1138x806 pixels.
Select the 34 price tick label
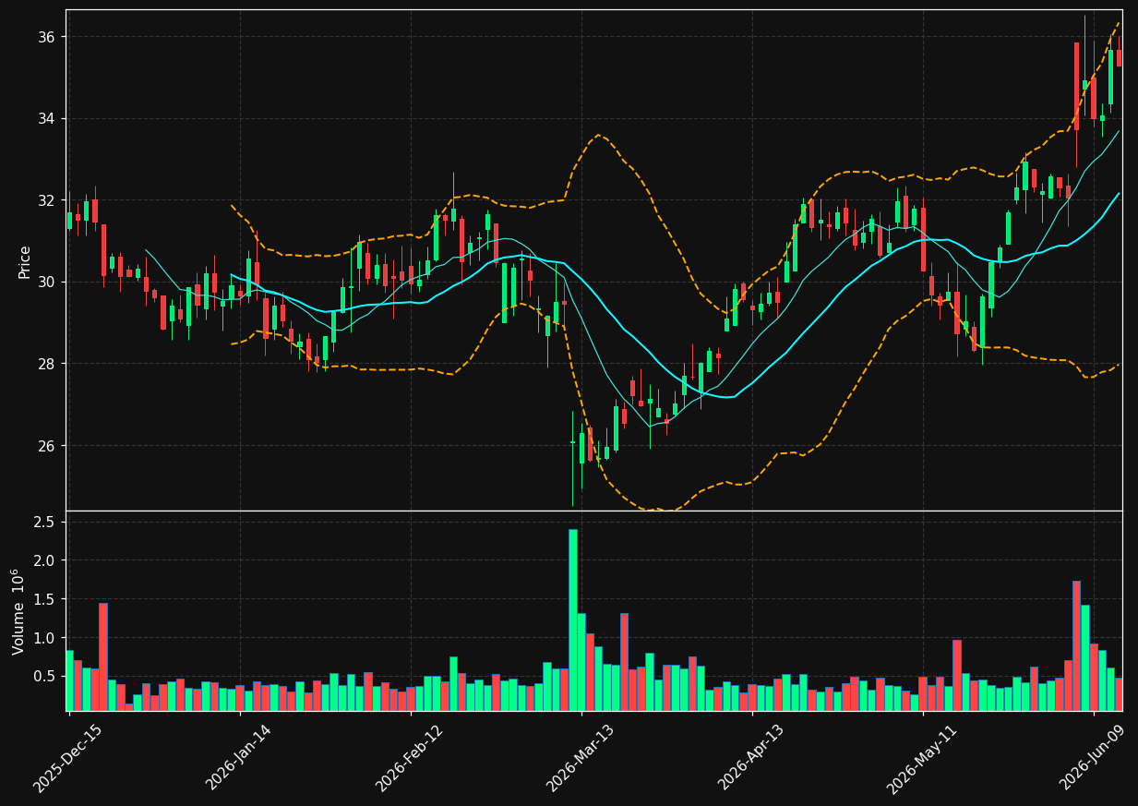coord(46,118)
